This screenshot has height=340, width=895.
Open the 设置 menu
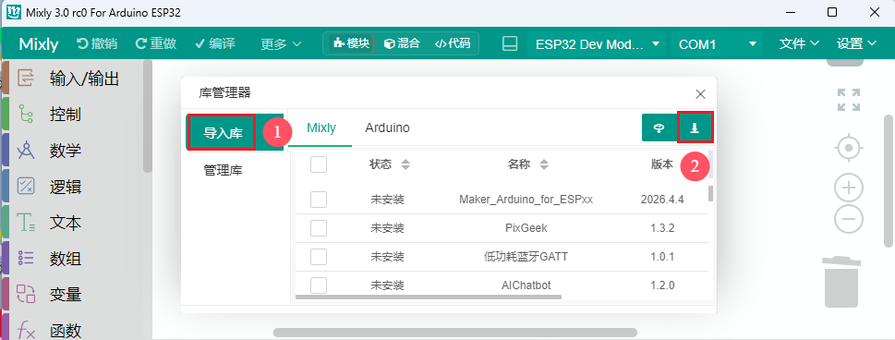856,43
